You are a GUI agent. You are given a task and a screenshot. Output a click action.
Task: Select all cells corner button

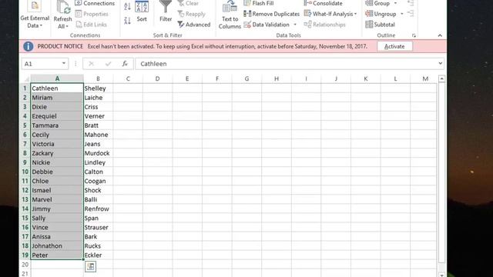pos(25,78)
